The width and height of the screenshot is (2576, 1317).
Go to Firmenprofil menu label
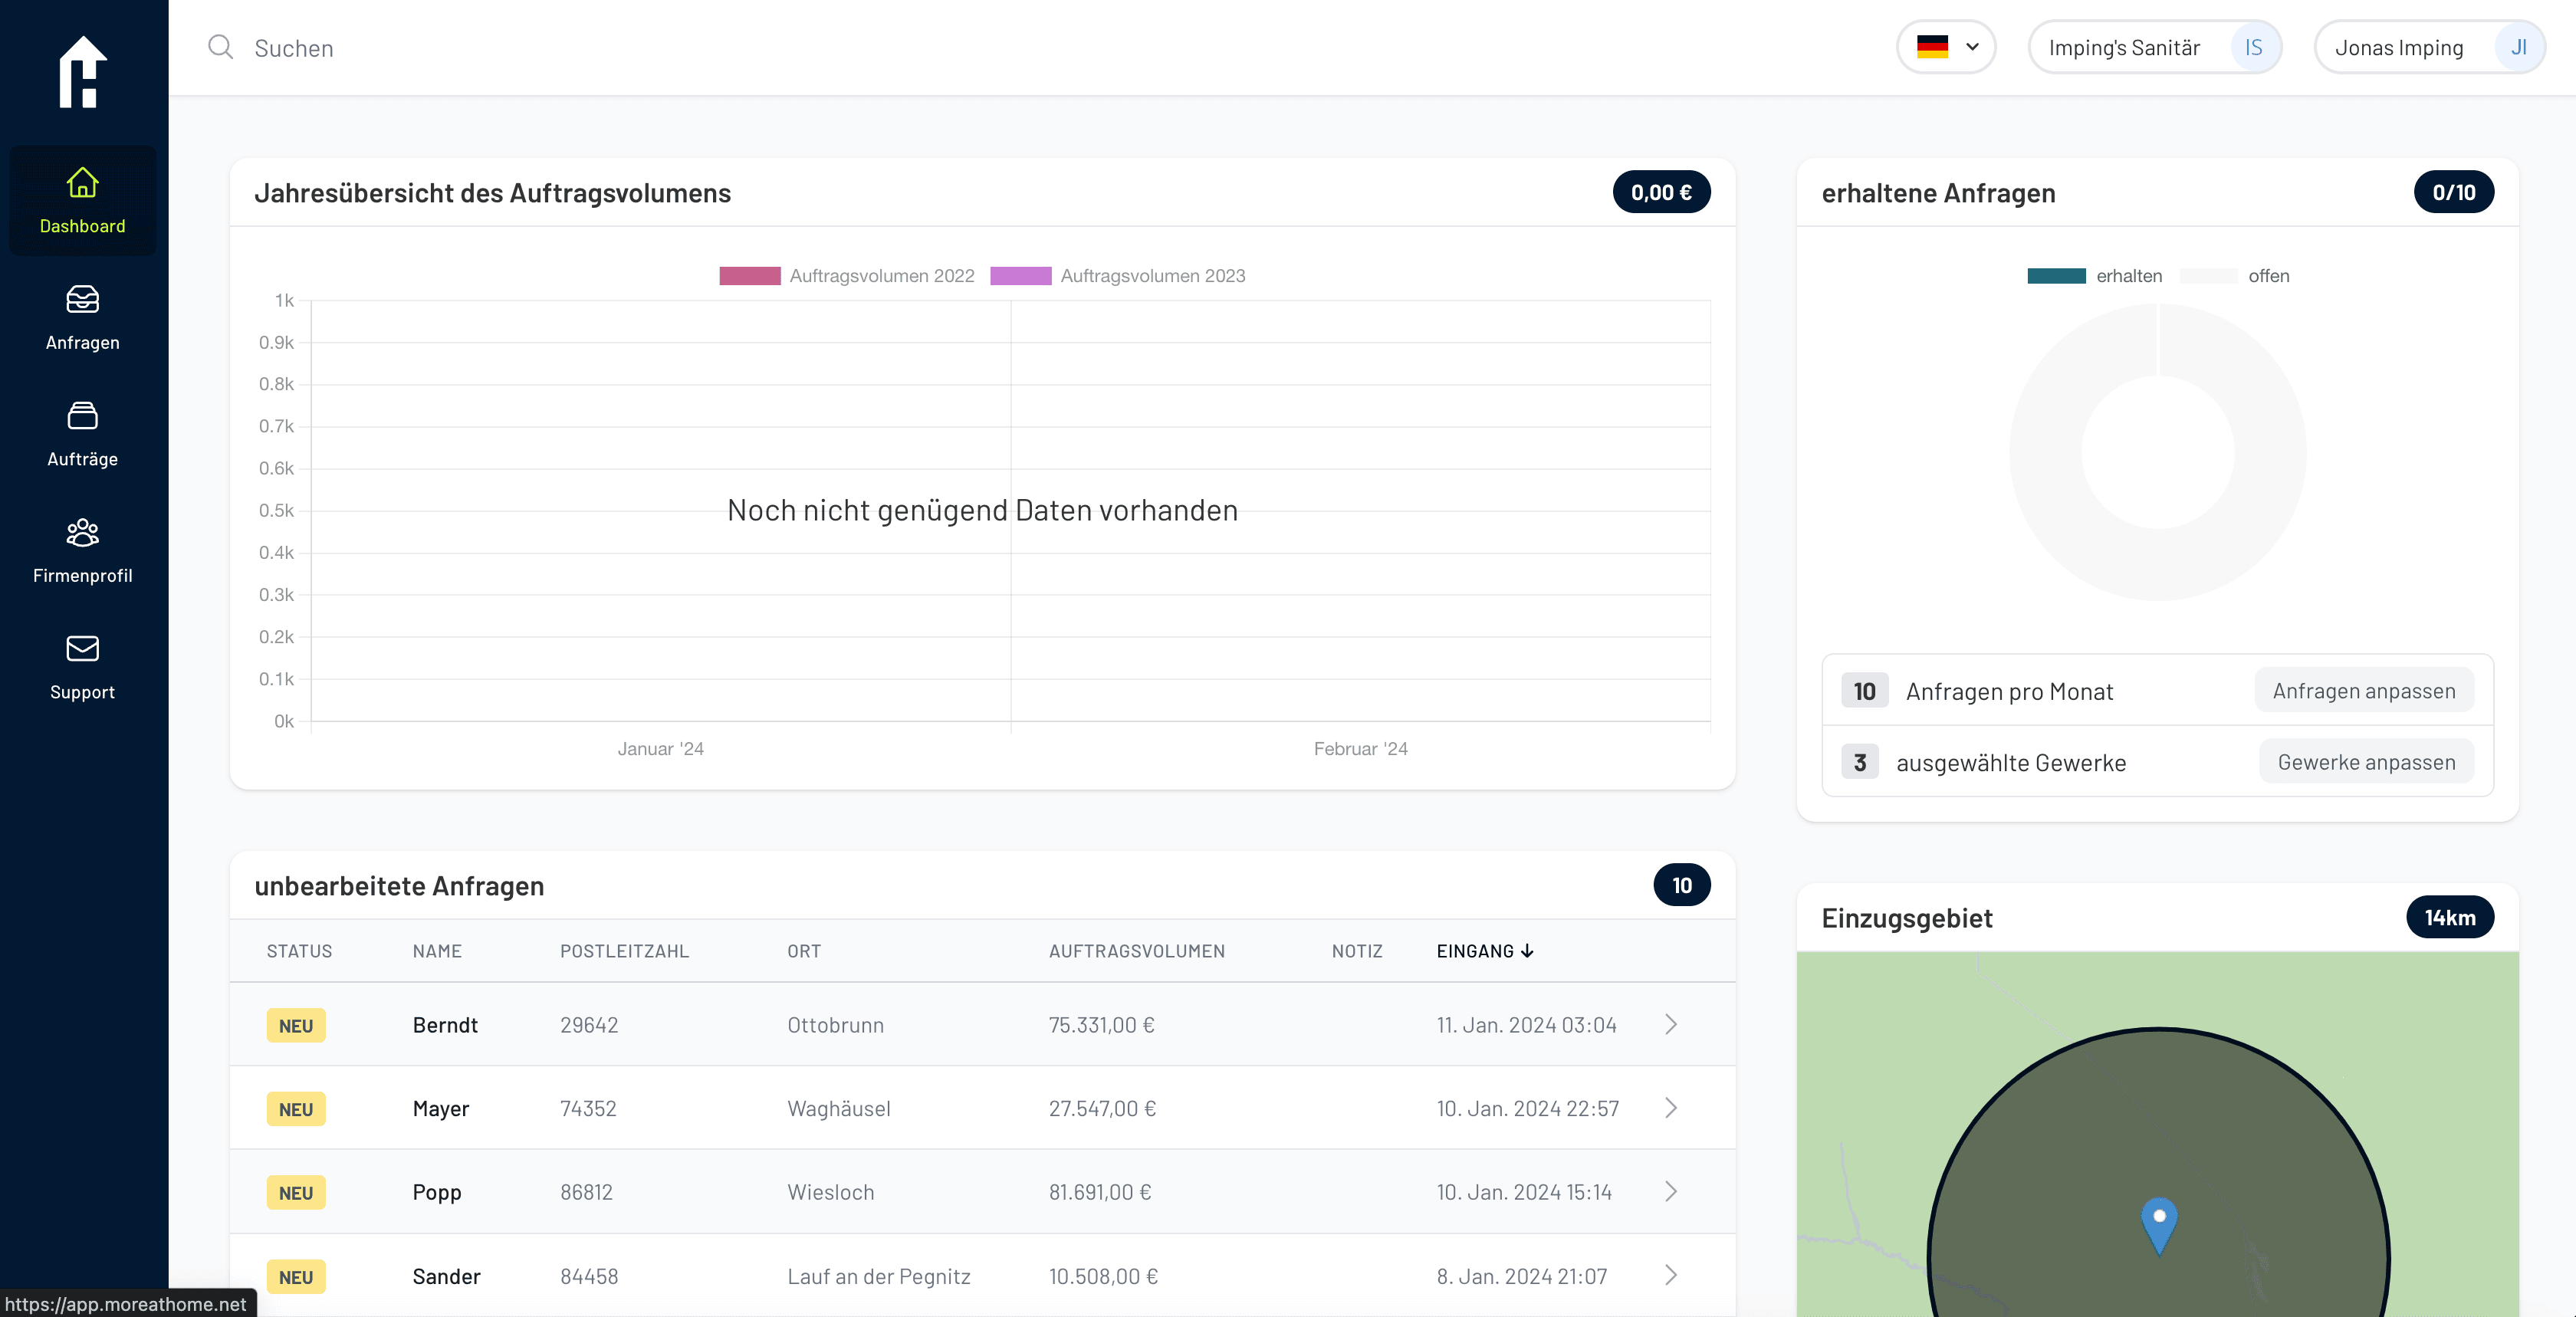point(83,575)
